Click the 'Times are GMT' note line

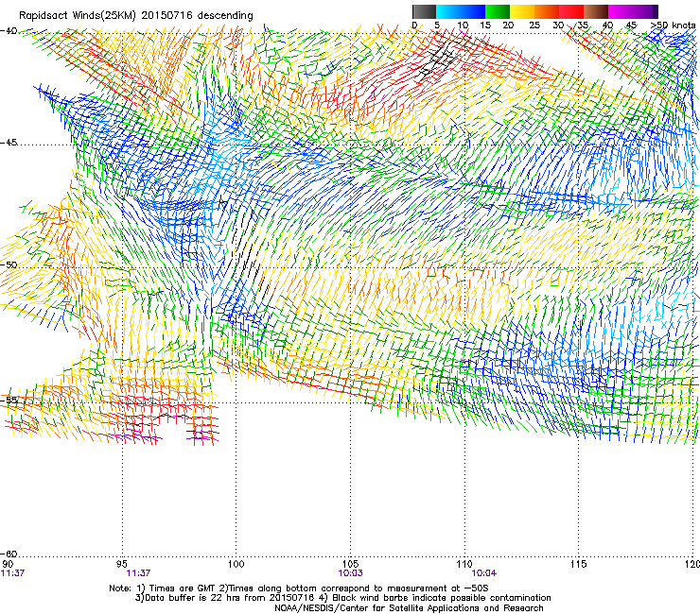[x=299, y=588]
